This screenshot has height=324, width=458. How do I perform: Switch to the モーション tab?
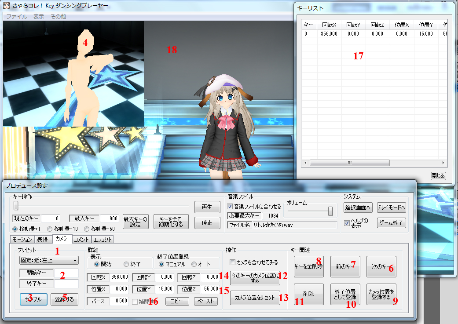pyautogui.click(x=22, y=239)
